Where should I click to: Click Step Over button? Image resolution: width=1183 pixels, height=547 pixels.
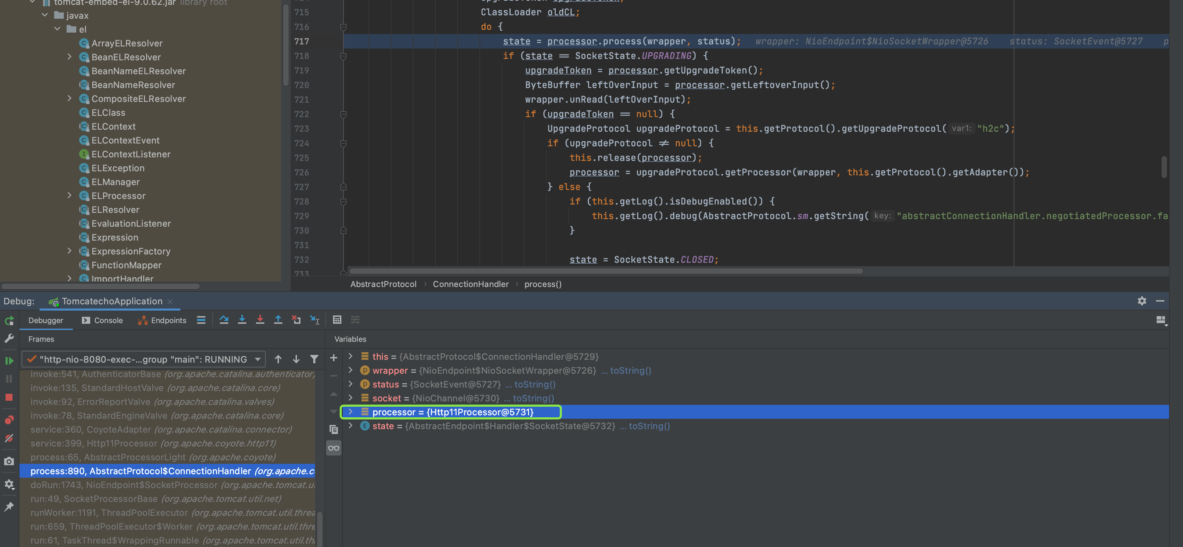tap(224, 320)
